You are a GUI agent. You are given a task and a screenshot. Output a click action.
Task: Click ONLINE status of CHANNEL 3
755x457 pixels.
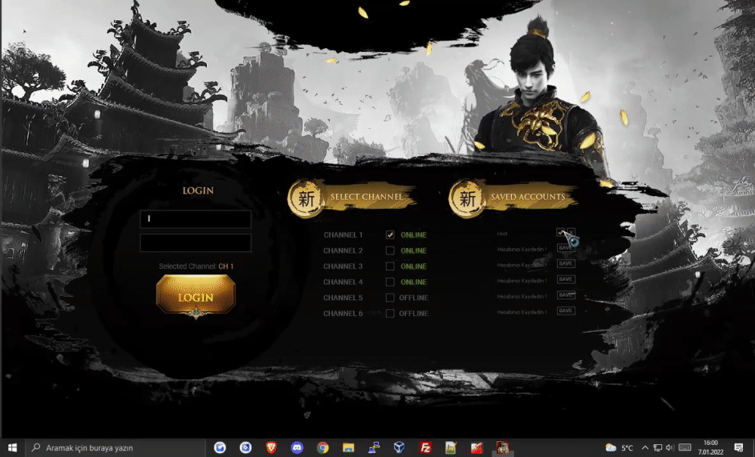point(414,266)
